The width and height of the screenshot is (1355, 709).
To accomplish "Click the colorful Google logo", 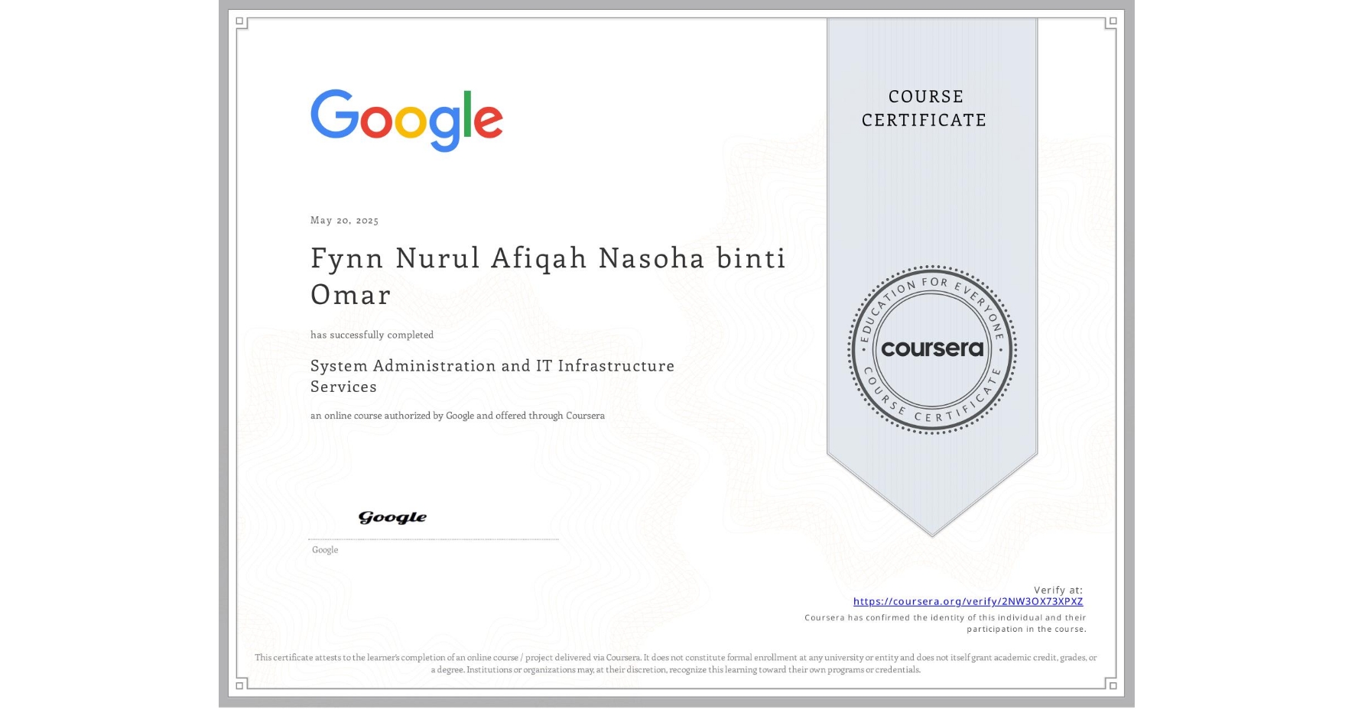I will point(406,120).
